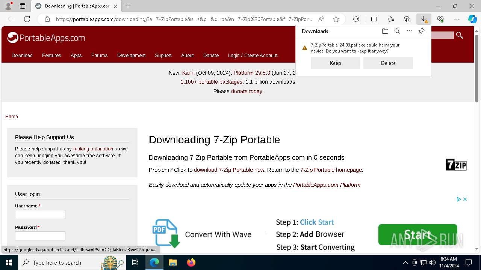The image size is (481, 270).
Task: Open Browser essentials icon
Action: (x=440, y=19)
